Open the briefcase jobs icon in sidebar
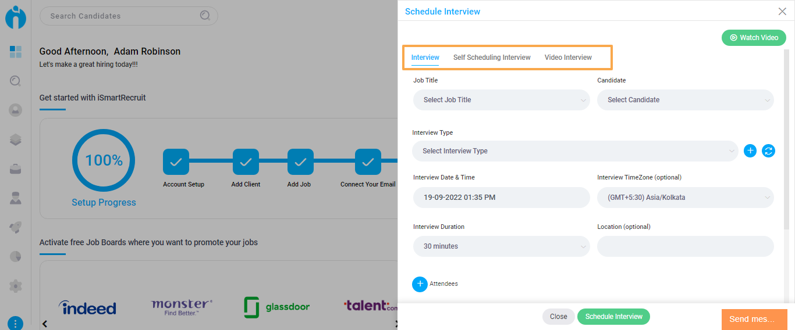The width and height of the screenshot is (795, 330). 16,169
